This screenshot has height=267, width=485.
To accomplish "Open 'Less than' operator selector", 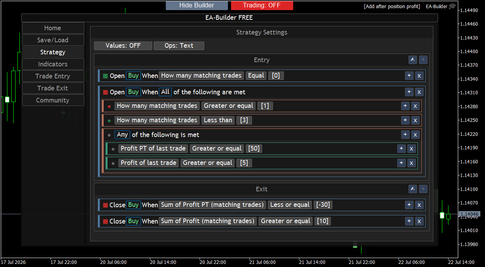I will pyautogui.click(x=218, y=120).
